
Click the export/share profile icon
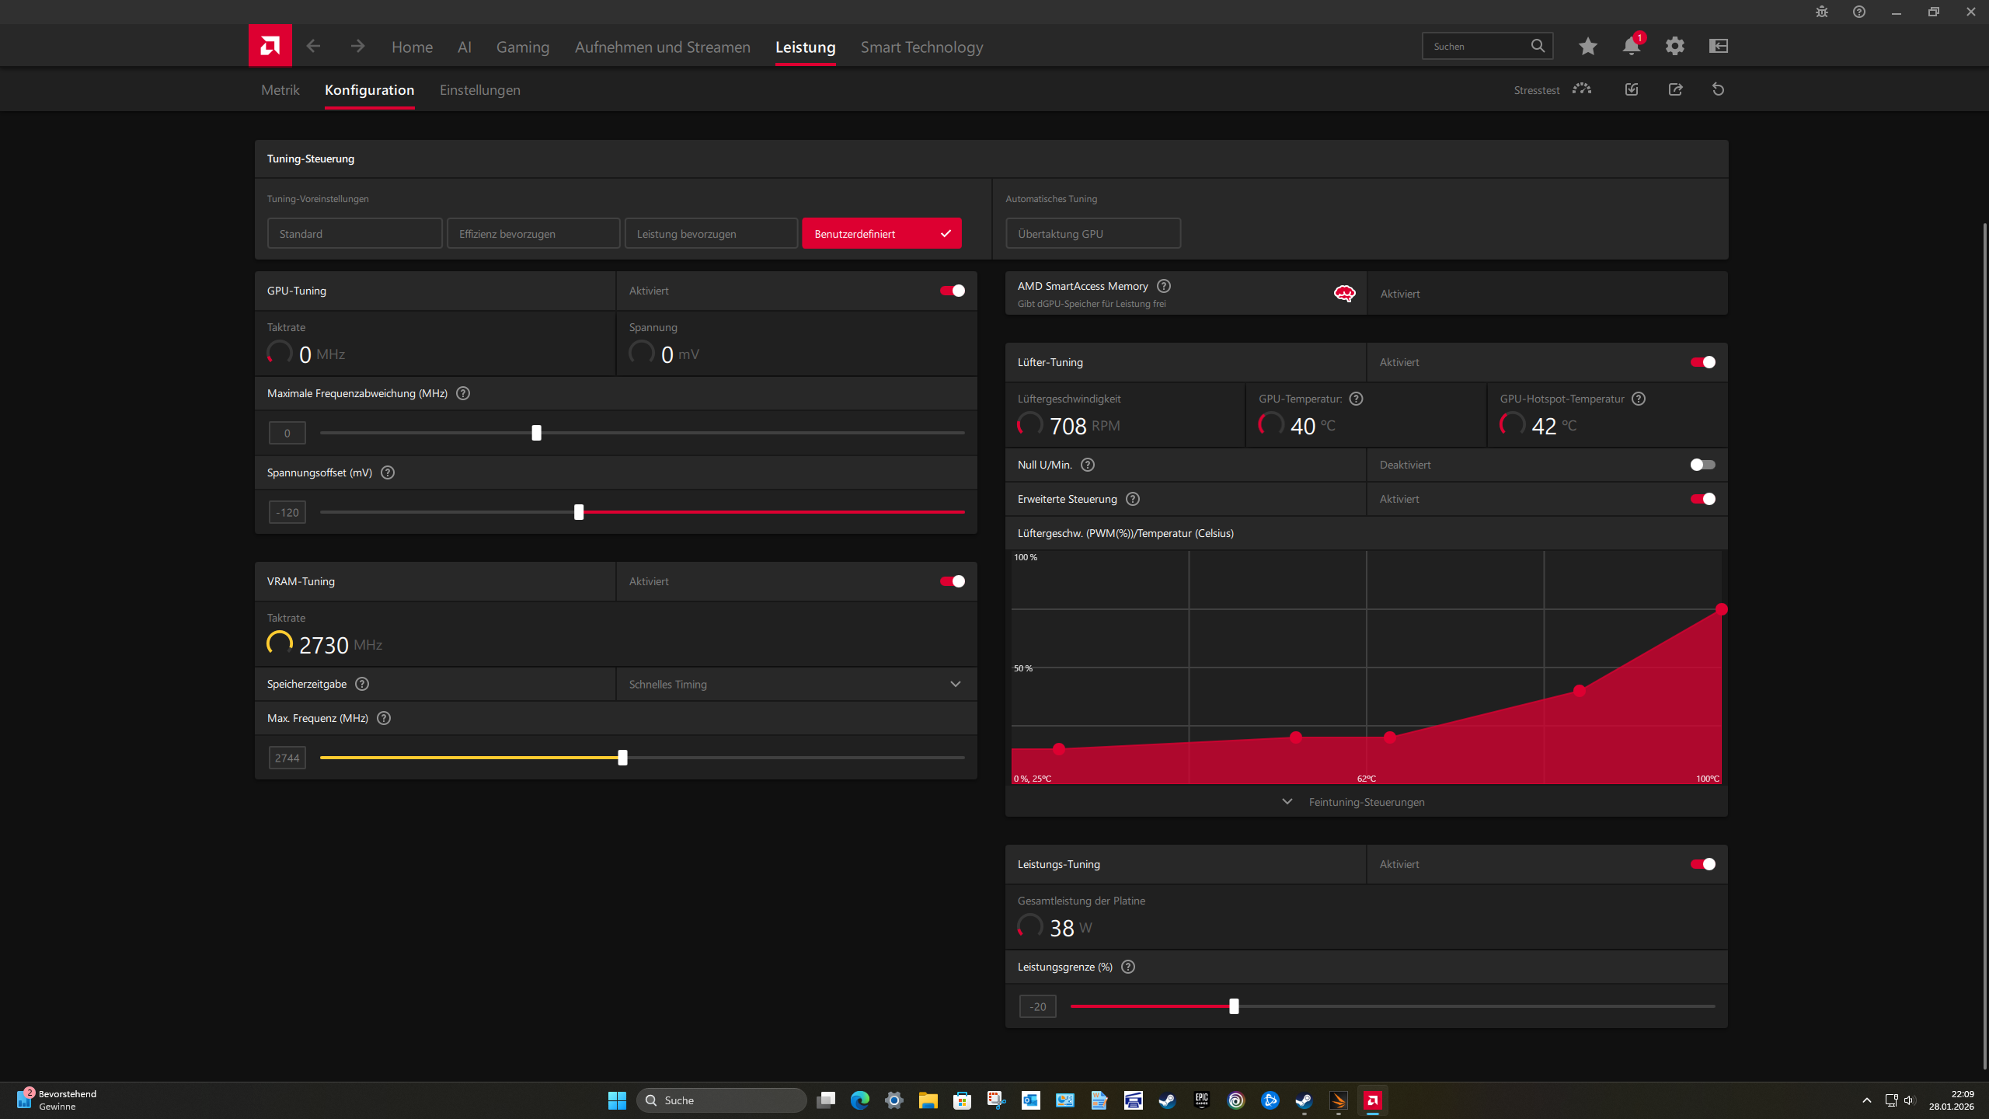[1675, 89]
